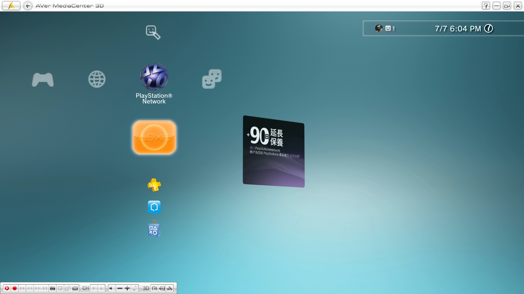Select the PlayStation Network sphere icon
The height and width of the screenshot is (294, 524).
click(154, 76)
